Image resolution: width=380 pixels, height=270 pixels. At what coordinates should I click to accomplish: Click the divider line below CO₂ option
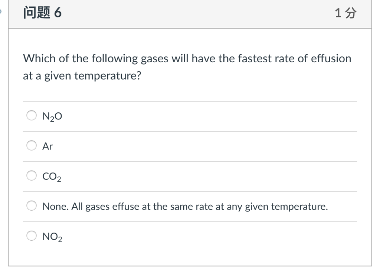(189, 191)
